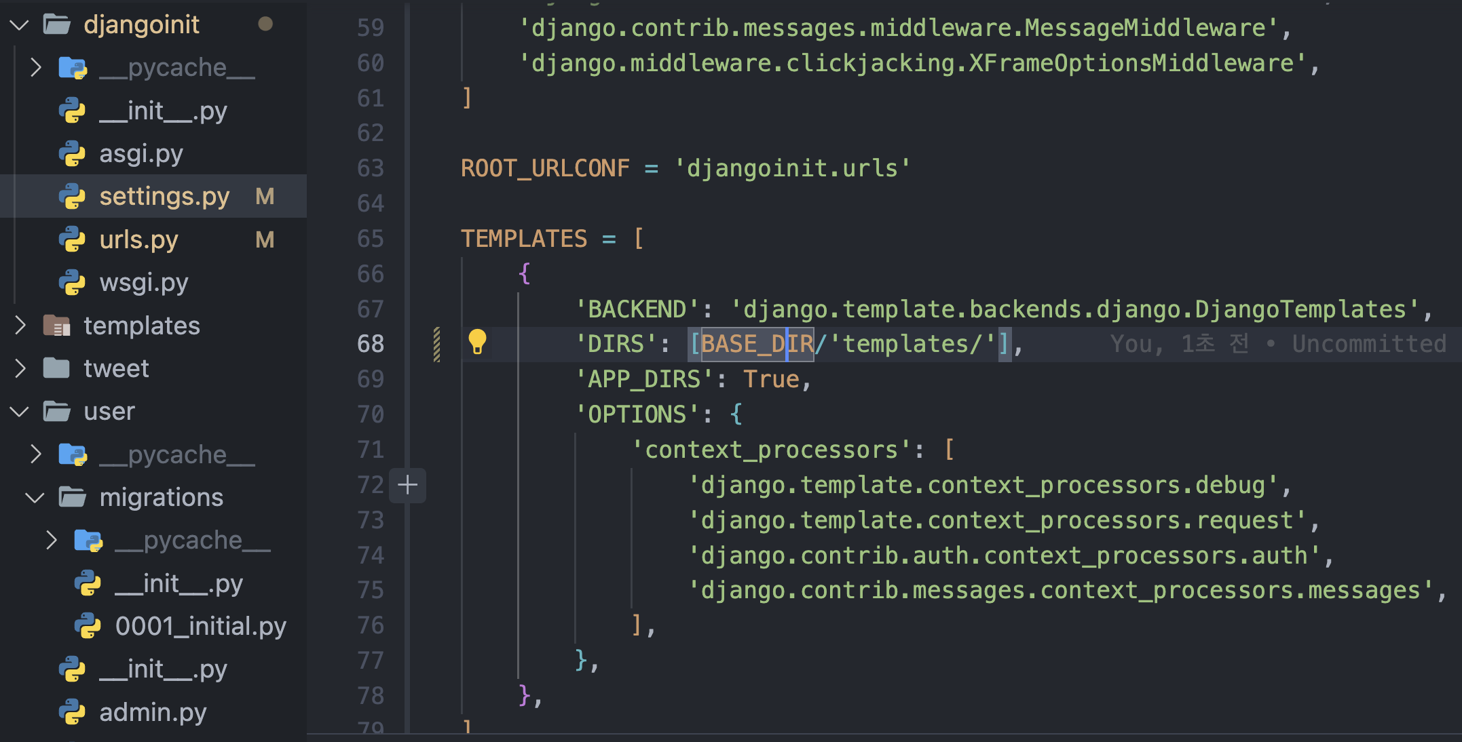Click the Python icon for asgi.py
Screen dimensions: 1462x742
pyautogui.click(x=72, y=154)
